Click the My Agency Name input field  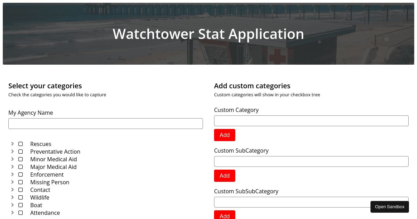click(x=106, y=123)
